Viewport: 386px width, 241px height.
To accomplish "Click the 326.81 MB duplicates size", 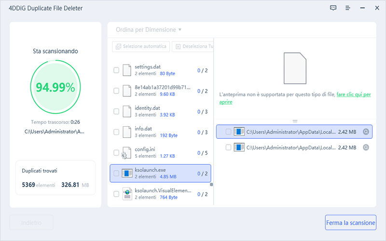I will 75,185.
